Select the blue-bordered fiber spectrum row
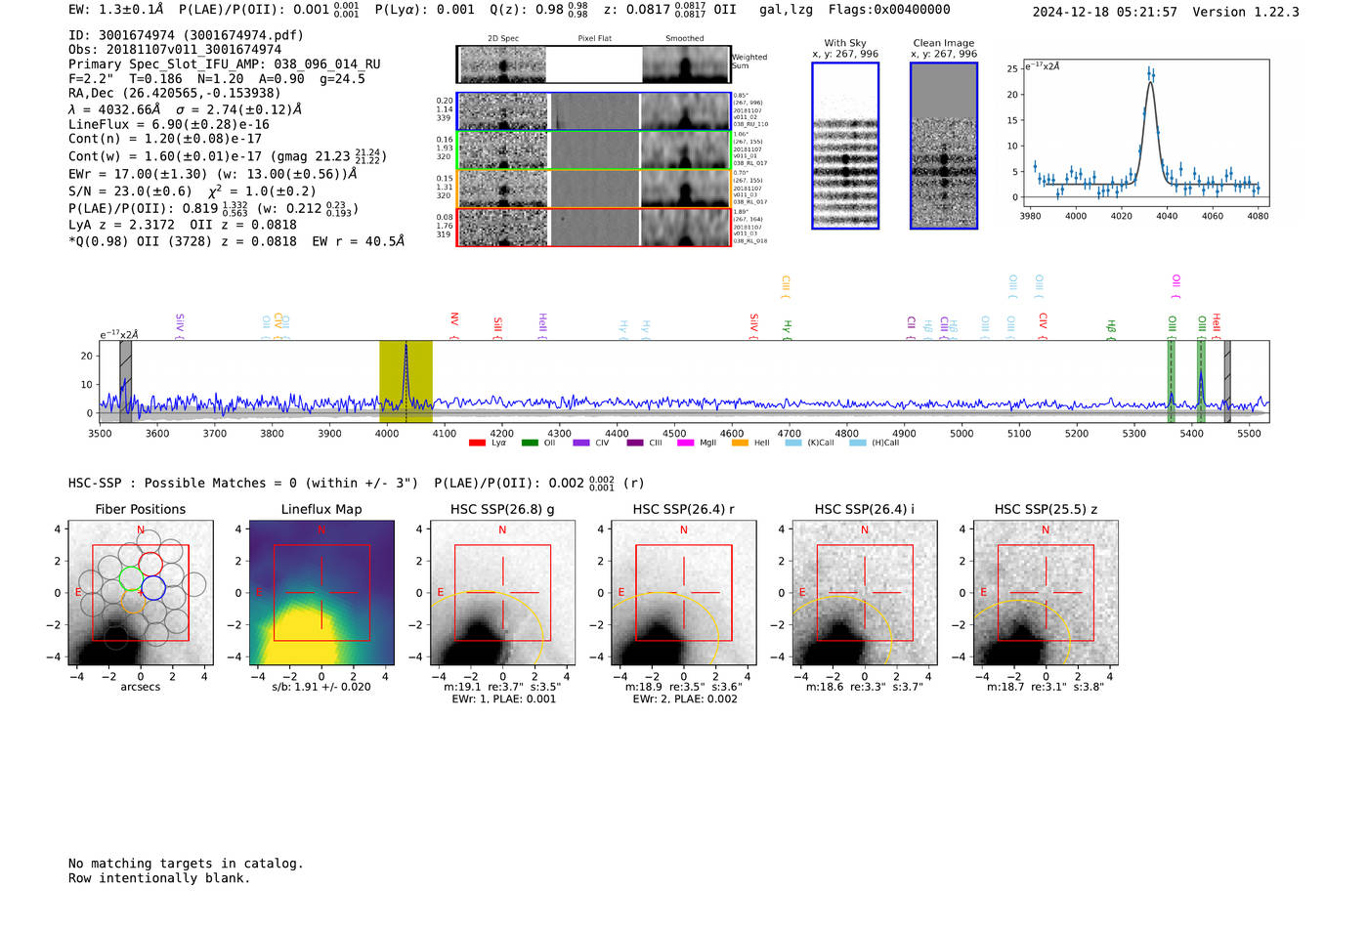This screenshot has height=931, width=1368. coord(594,111)
